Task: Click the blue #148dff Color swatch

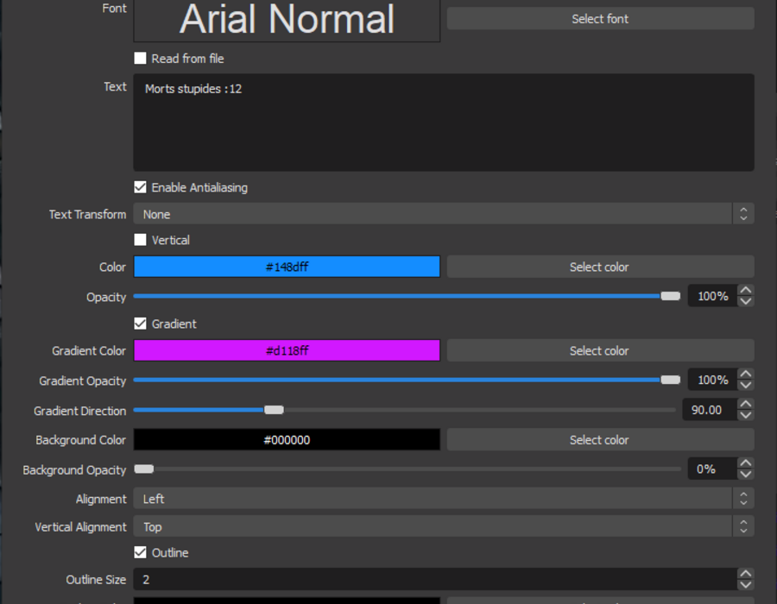Action: (287, 267)
